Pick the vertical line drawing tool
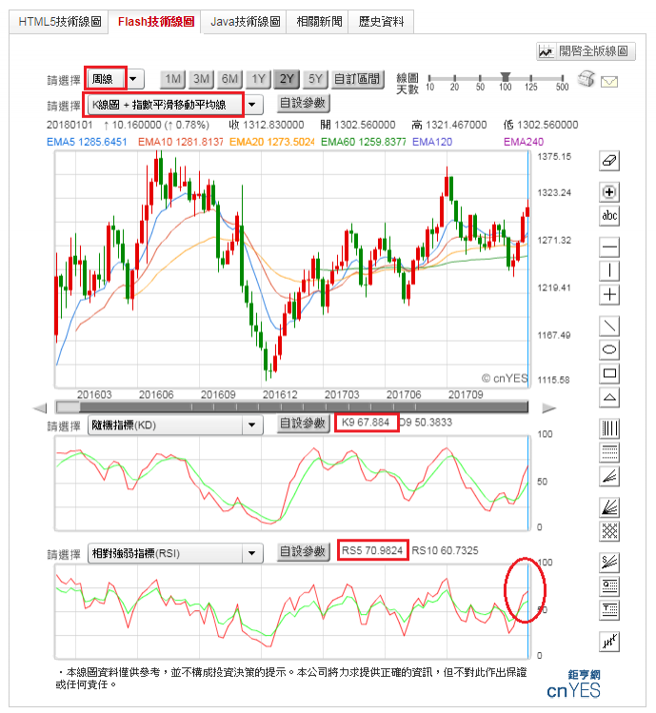The width and height of the screenshot is (656, 713). tap(609, 271)
